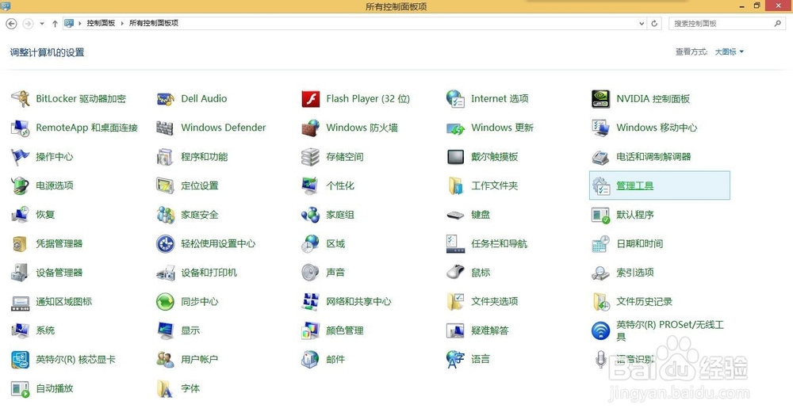The image size is (793, 420).
Task: Open the recent locations arrow dropdown
Action: click(x=42, y=23)
